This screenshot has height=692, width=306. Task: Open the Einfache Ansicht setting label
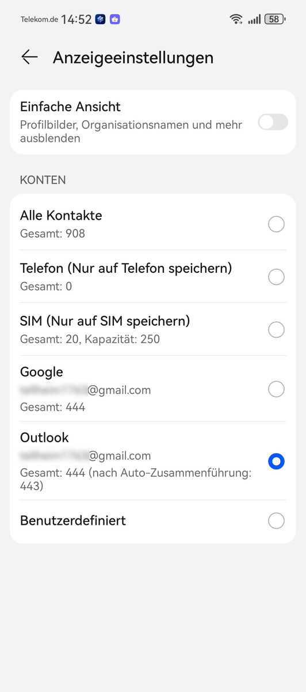point(70,107)
